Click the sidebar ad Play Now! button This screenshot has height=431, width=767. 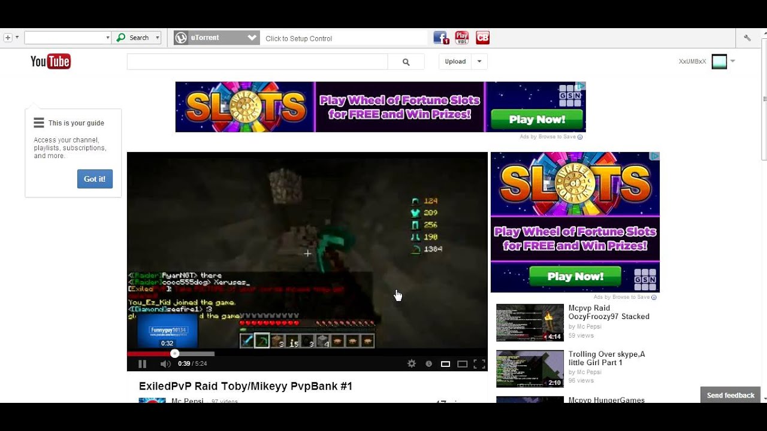click(575, 277)
